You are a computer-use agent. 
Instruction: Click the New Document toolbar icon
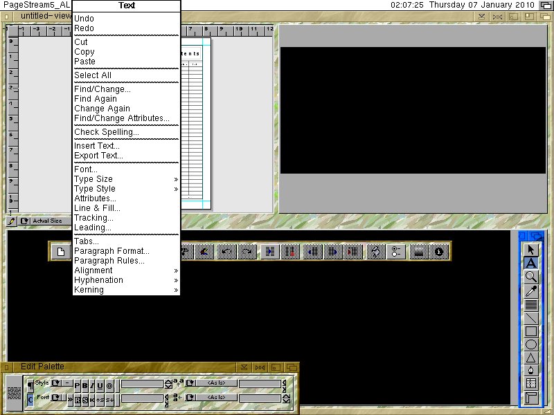61,252
